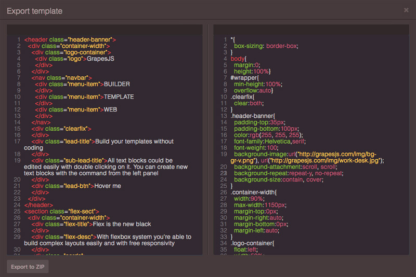This screenshot has width=416, height=277.
Task: Click 'font-family:Helvetica,serif;' in CSS
Action: pos(270,142)
